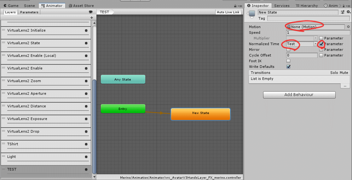Enable Parameter checkbox for Cycle Offset
The width and height of the screenshot is (352, 180).
(x=321, y=55)
